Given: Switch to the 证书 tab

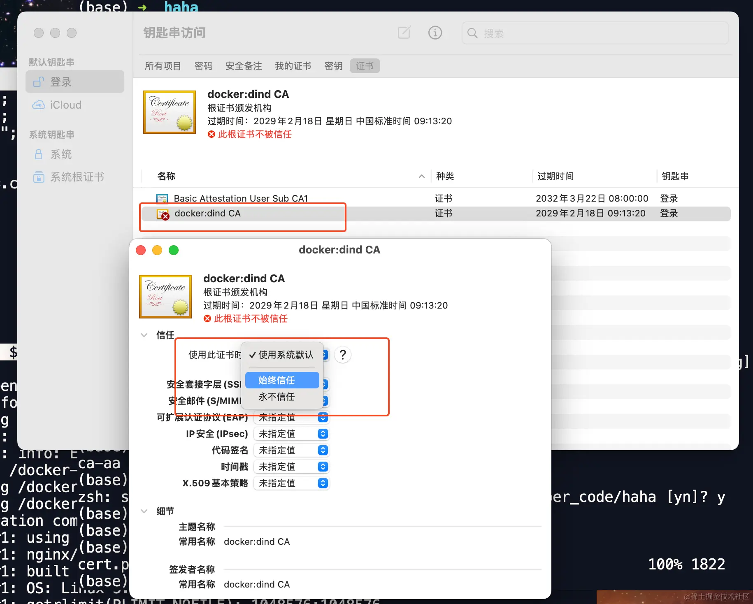Looking at the screenshot, I should click(x=365, y=66).
